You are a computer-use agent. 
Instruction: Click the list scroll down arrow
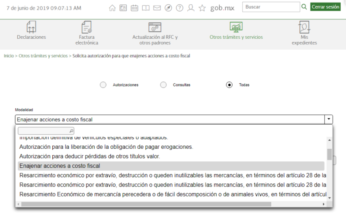click(x=330, y=198)
